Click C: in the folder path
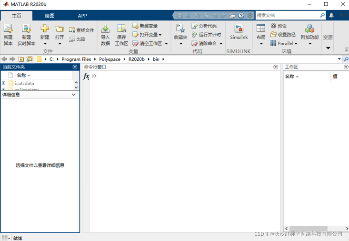 click(x=51, y=59)
